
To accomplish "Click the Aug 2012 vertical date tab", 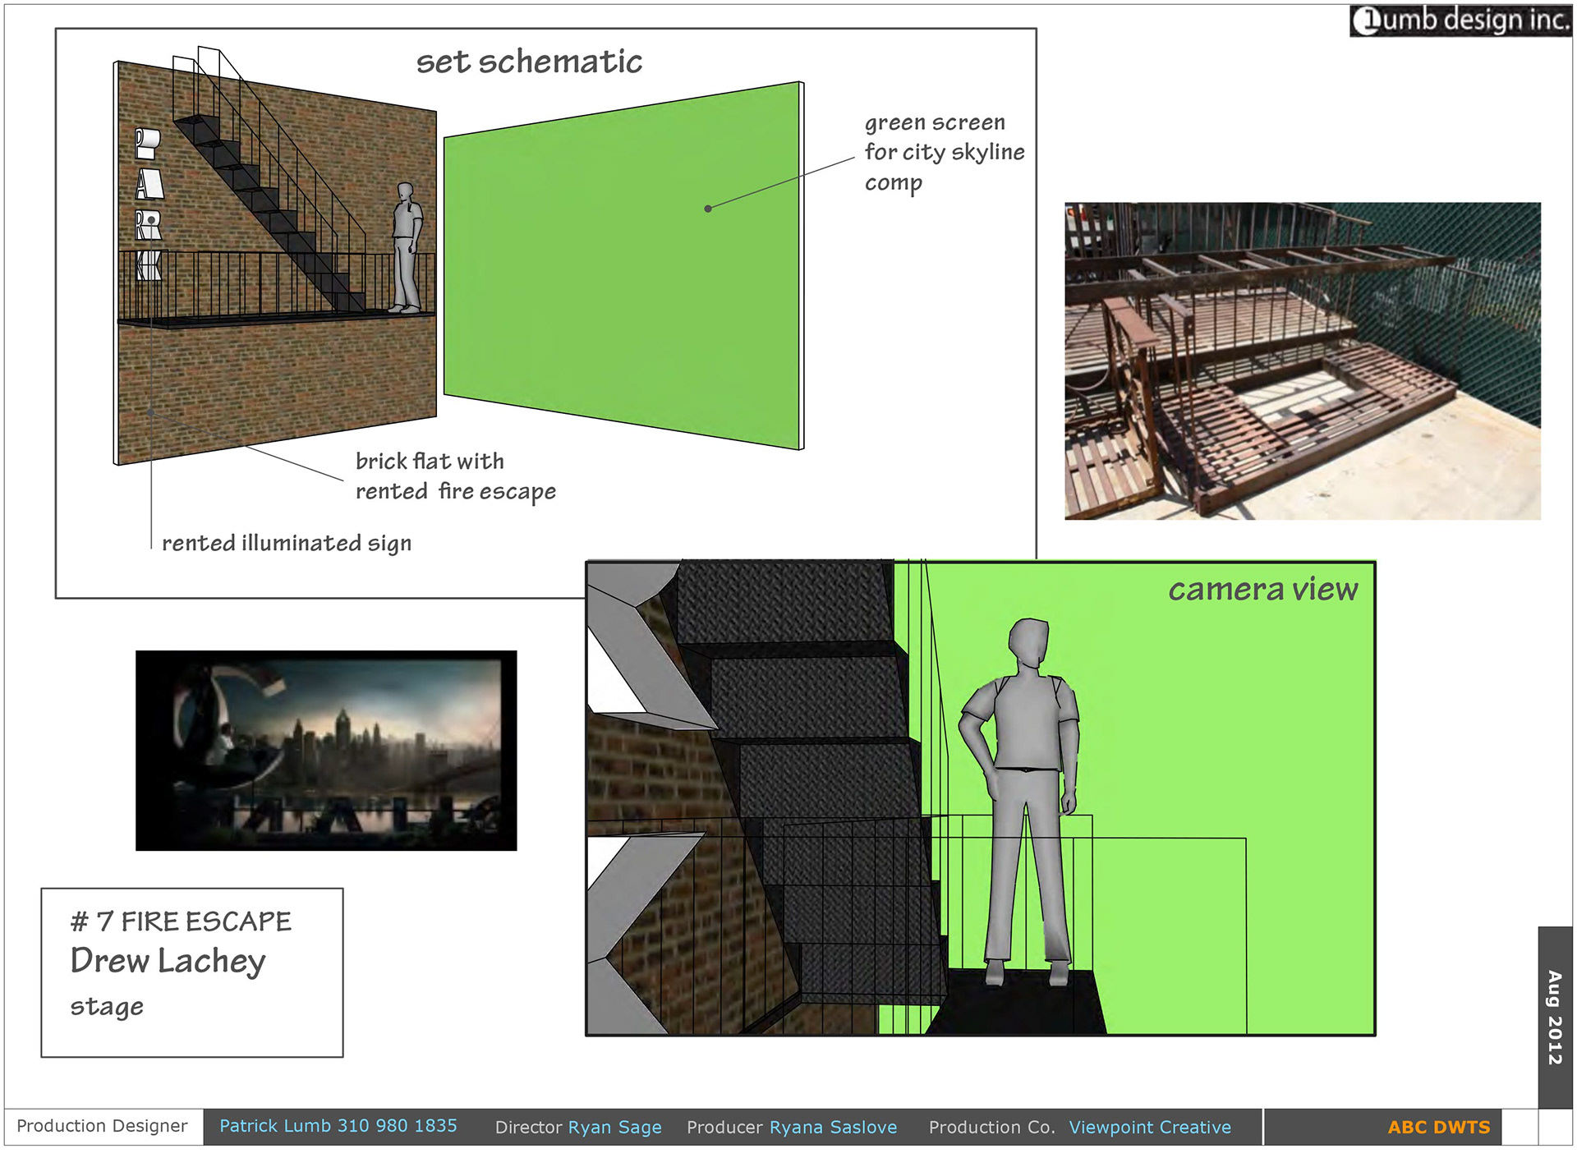I will [1554, 1017].
